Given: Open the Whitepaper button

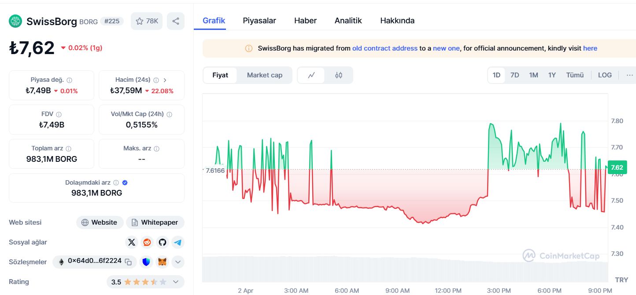Looking at the screenshot, I should click(155, 222).
